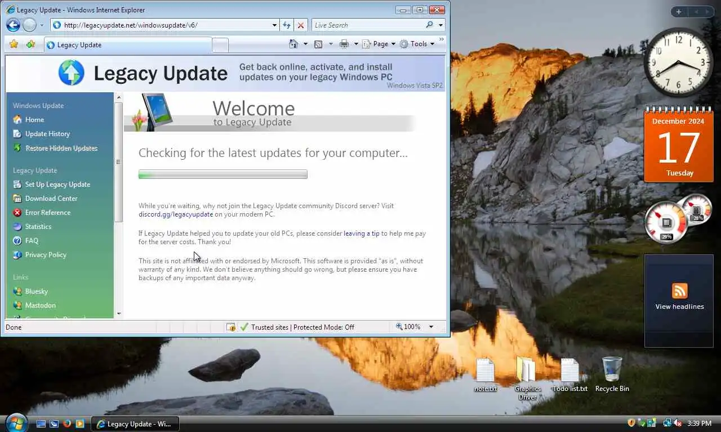Click sidebar scrollbar down arrow
The image size is (721, 432).
point(118,313)
